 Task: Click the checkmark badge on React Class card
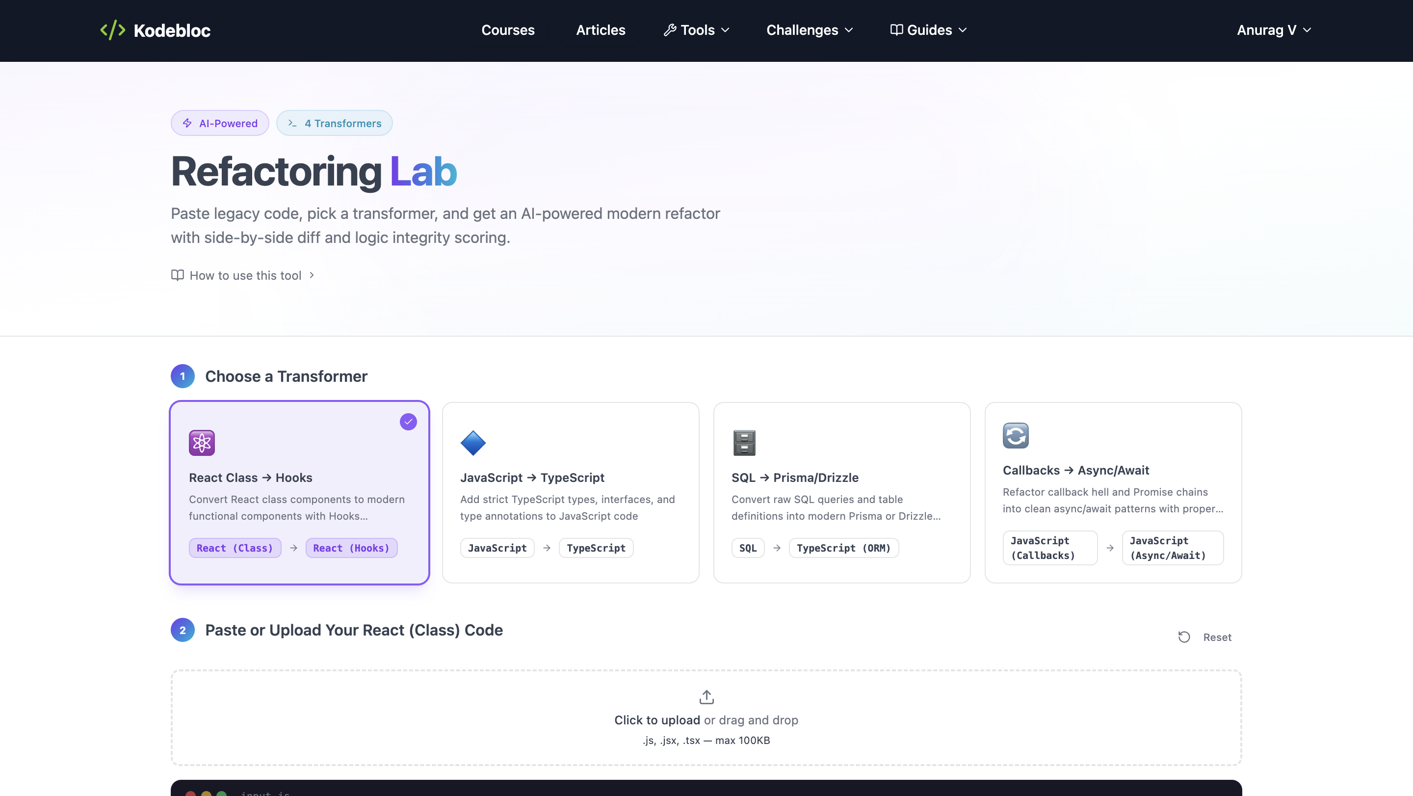tap(408, 422)
